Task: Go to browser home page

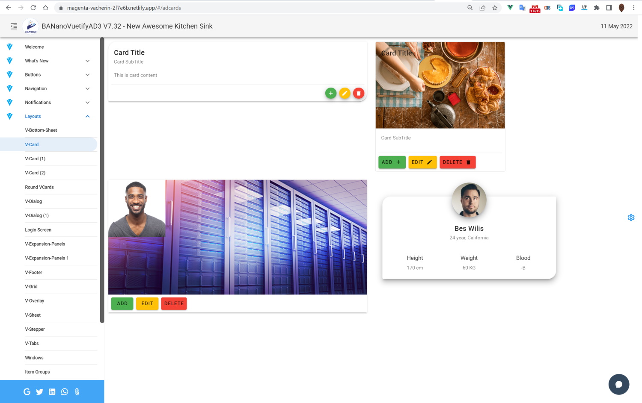Action: (46, 8)
